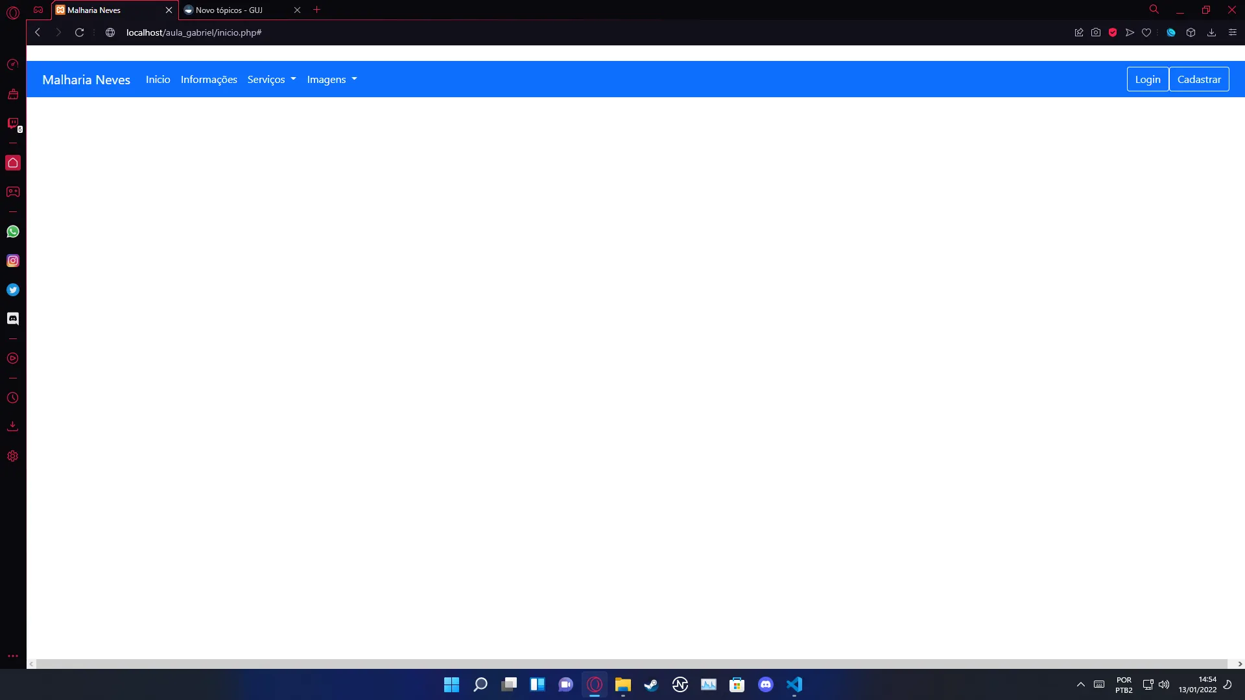Open WhatsApp in the Opera sidebar

pos(13,231)
